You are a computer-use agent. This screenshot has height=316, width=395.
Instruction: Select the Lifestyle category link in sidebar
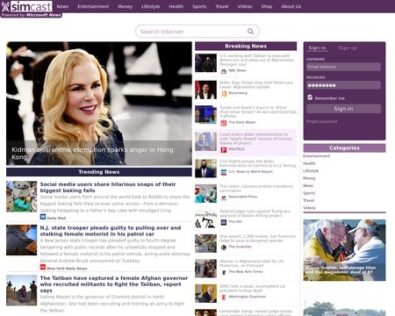(x=311, y=170)
